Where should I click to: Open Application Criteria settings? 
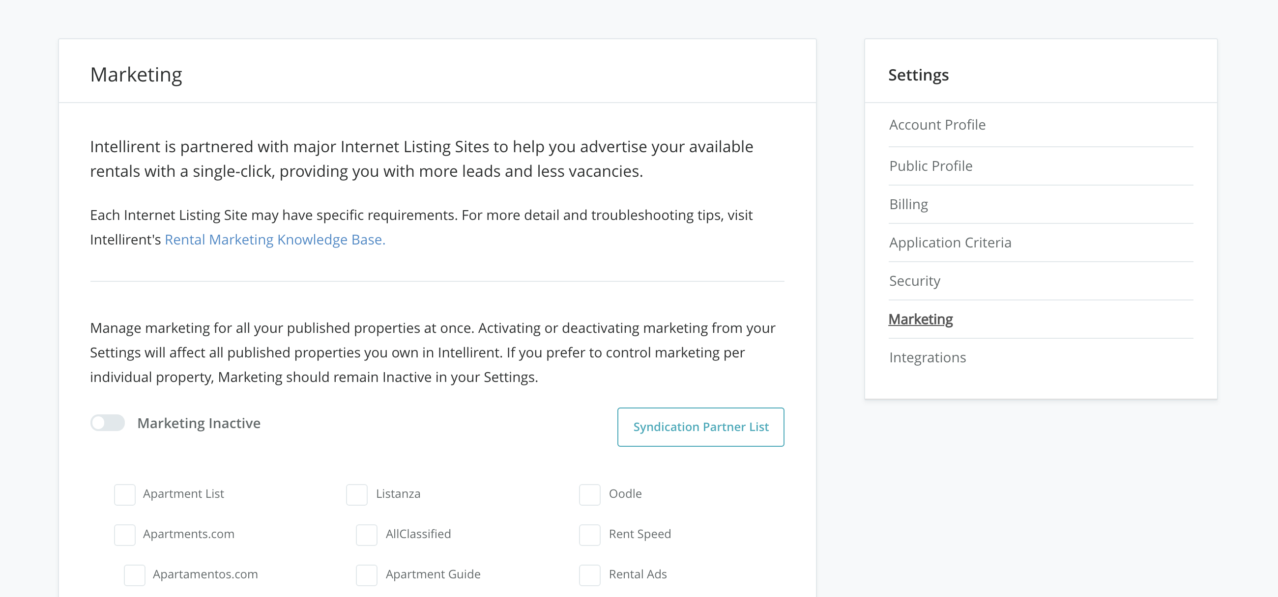click(x=950, y=242)
